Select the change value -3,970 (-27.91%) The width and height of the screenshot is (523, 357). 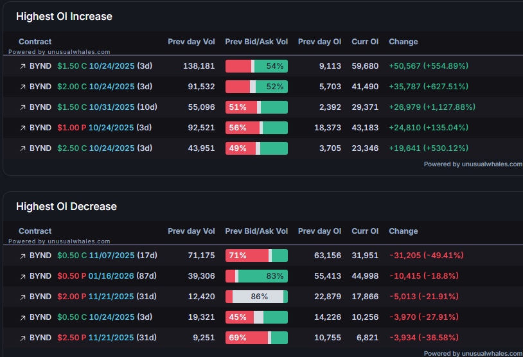point(424,317)
